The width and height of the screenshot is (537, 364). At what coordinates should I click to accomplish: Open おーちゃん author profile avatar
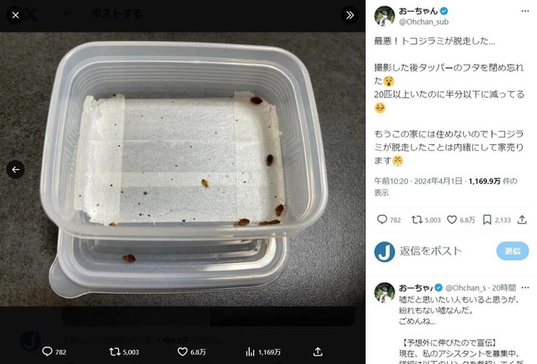coord(384,15)
